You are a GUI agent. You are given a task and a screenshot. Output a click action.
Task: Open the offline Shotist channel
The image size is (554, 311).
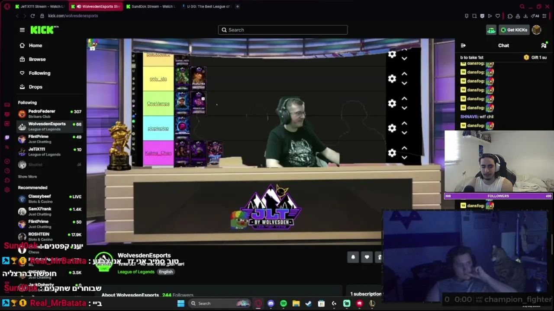[x=50, y=165]
